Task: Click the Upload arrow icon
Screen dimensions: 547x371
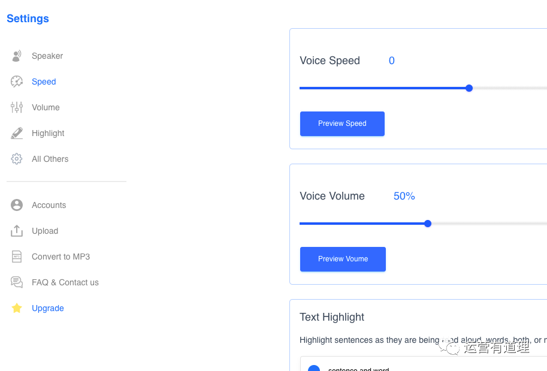Action: tap(17, 231)
